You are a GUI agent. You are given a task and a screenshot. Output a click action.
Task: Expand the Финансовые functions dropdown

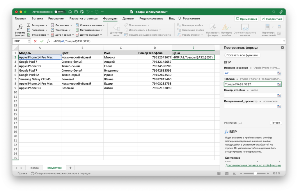tap(48, 35)
